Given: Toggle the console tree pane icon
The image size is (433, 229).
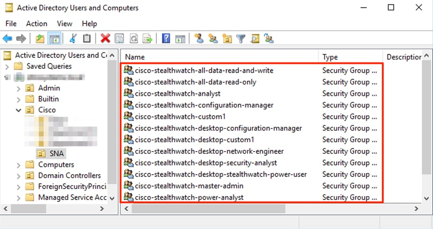Looking at the screenshot, I should (55, 39).
